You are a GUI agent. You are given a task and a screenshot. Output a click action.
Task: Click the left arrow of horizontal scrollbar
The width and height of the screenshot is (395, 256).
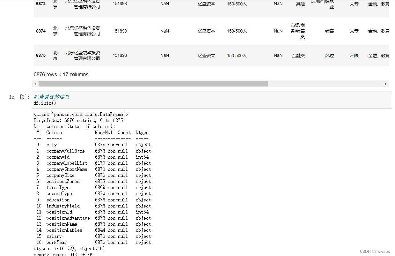35,84
